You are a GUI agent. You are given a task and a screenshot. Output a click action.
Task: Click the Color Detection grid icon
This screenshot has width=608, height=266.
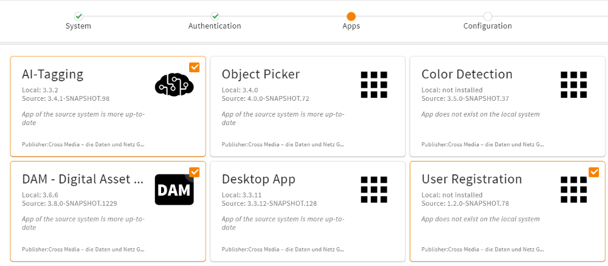pos(573,84)
